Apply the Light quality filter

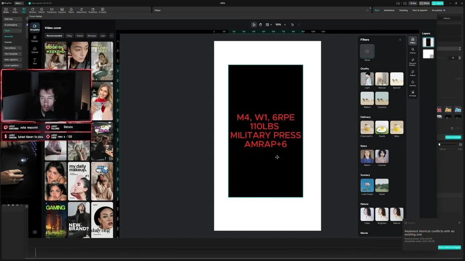click(367, 79)
